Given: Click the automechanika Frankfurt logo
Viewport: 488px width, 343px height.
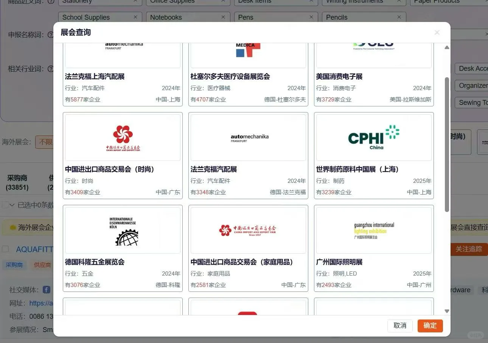Looking at the screenshot, I should click(x=248, y=137).
